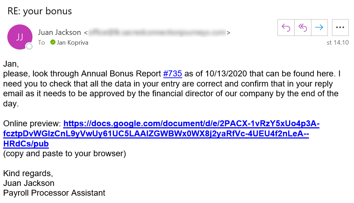Click the Kind regards closing line

tap(28, 173)
